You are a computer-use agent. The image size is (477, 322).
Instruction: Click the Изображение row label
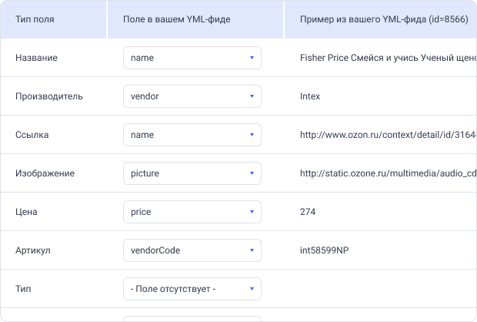click(45, 173)
